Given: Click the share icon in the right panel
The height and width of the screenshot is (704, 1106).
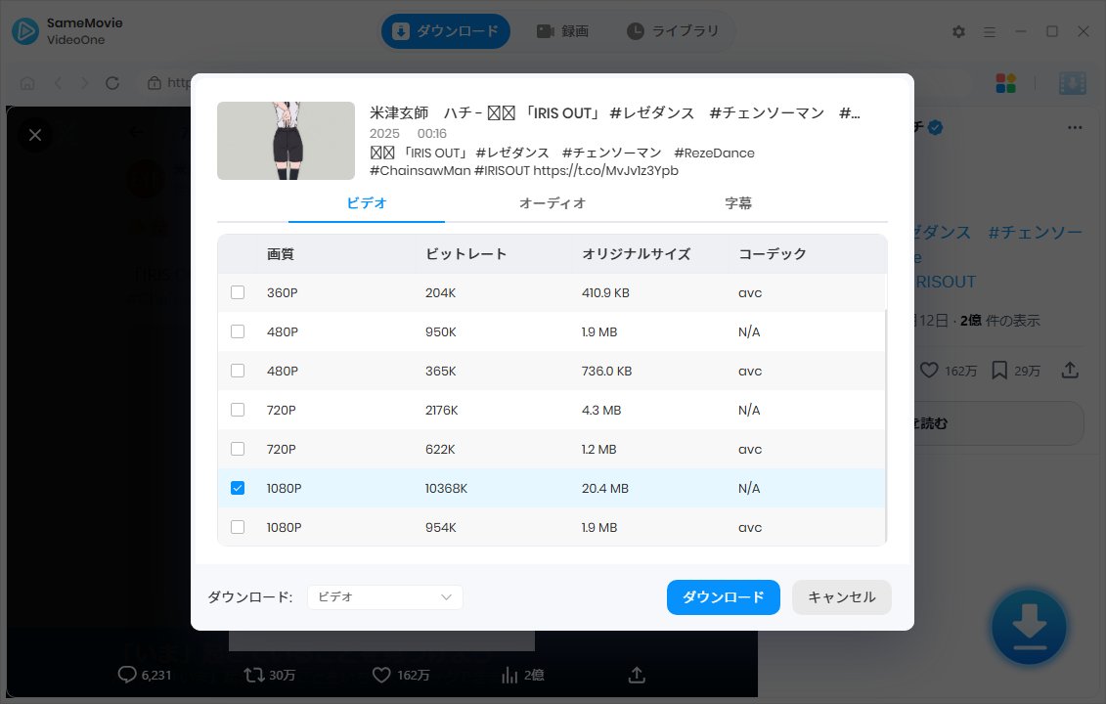Looking at the screenshot, I should click(1070, 370).
